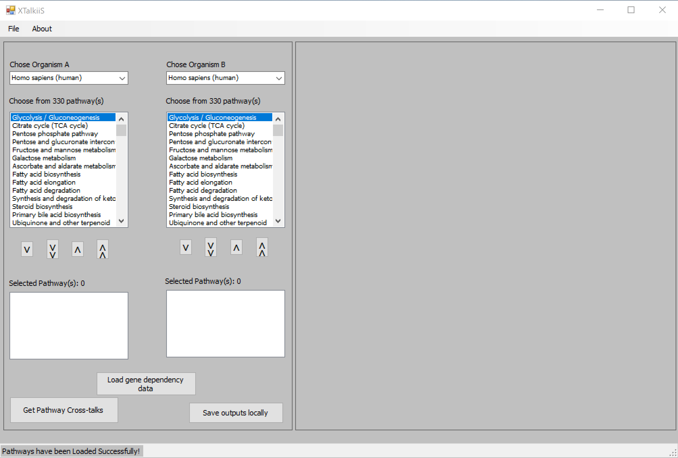Click Organism B double down-arrow add-all button

click(x=211, y=248)
